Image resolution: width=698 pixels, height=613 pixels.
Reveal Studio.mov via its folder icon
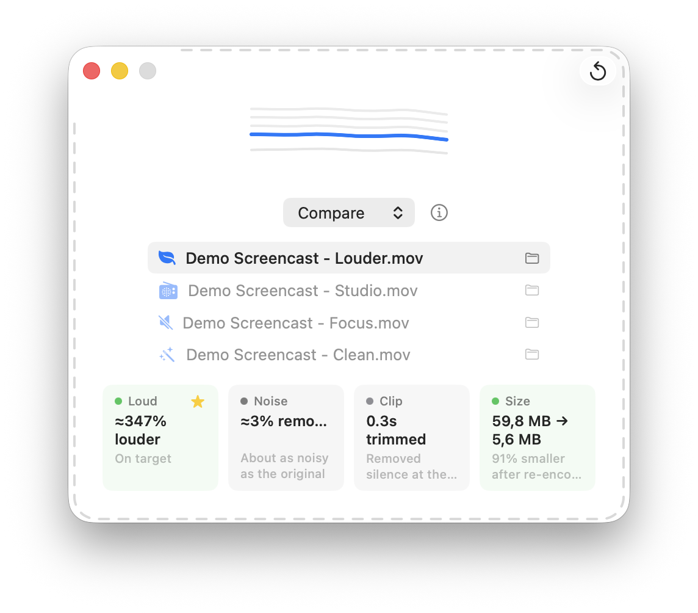point(532,290)
